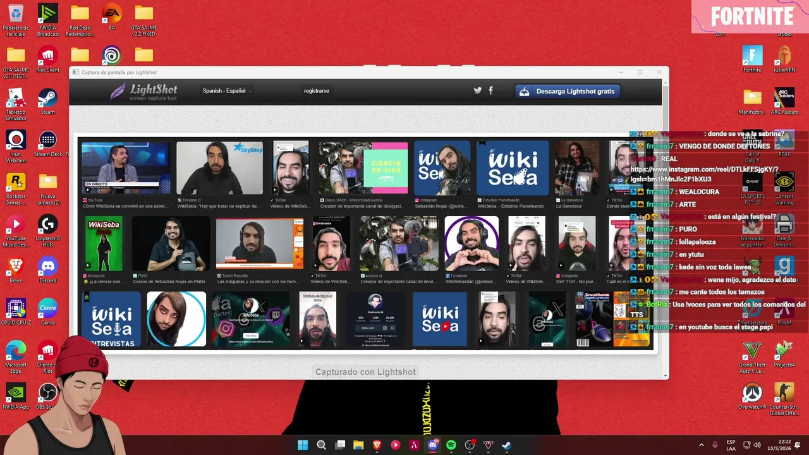Image resolution: width=809 pixels, height=455 pixels.
Task: Open Riot Client desktop shortcut
Action: (x=48, y=60)
